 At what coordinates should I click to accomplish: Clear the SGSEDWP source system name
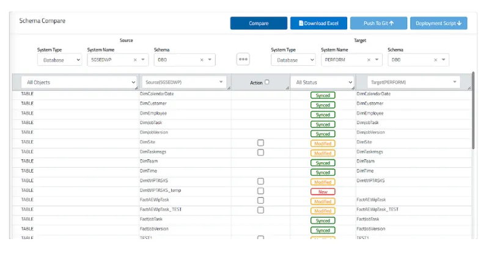135,60
